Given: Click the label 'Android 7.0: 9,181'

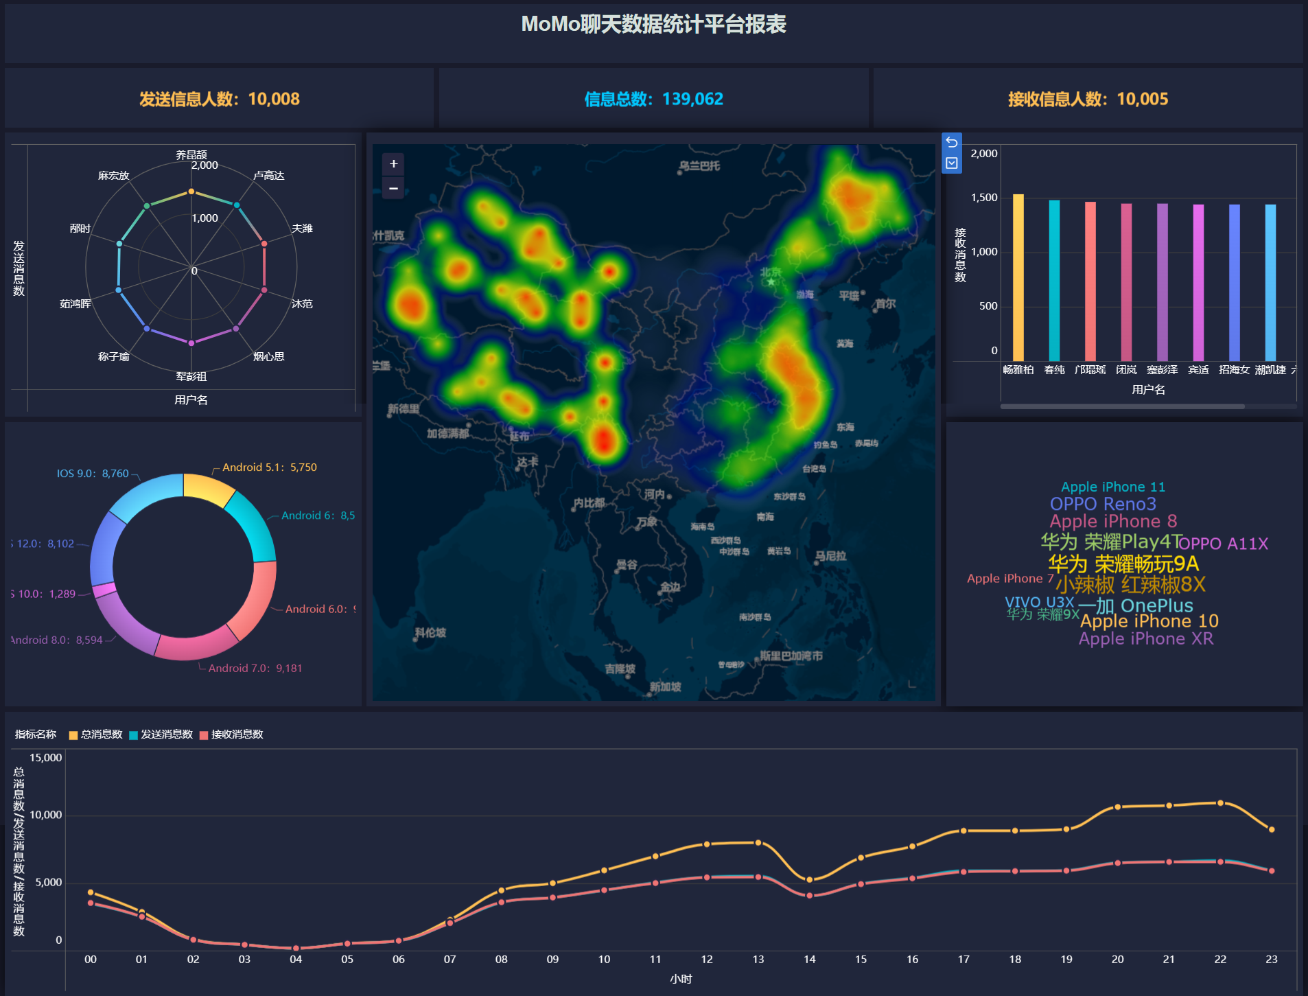Looking at the screenshot, I should pos(255,669).
